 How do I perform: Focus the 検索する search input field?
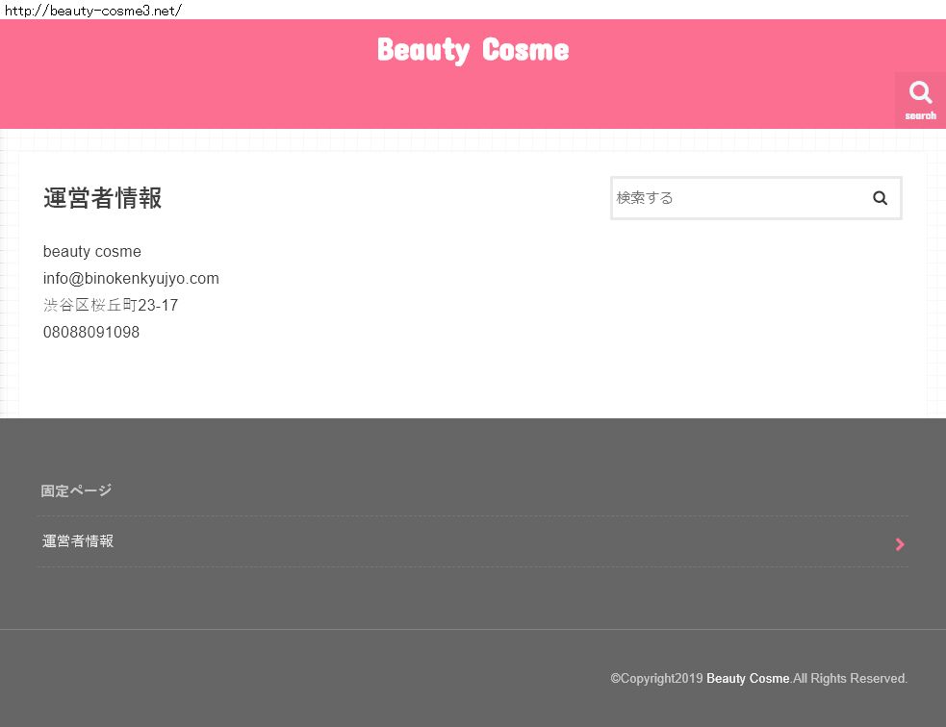736,198
